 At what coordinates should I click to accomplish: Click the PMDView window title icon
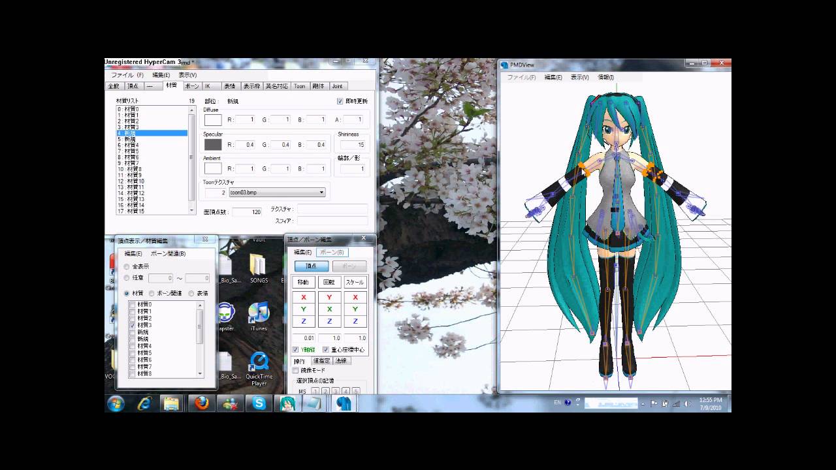[504, 65]
